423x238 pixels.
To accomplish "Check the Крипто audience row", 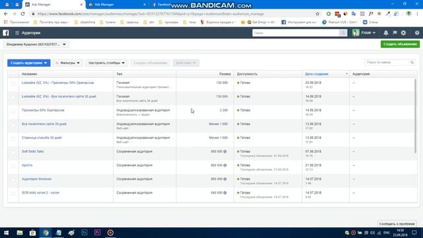I will click(x=13, y=166).
